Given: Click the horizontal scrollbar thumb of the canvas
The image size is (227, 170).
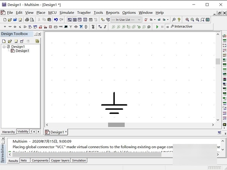Looking at the screenshot, I should (x=116, y=125).
